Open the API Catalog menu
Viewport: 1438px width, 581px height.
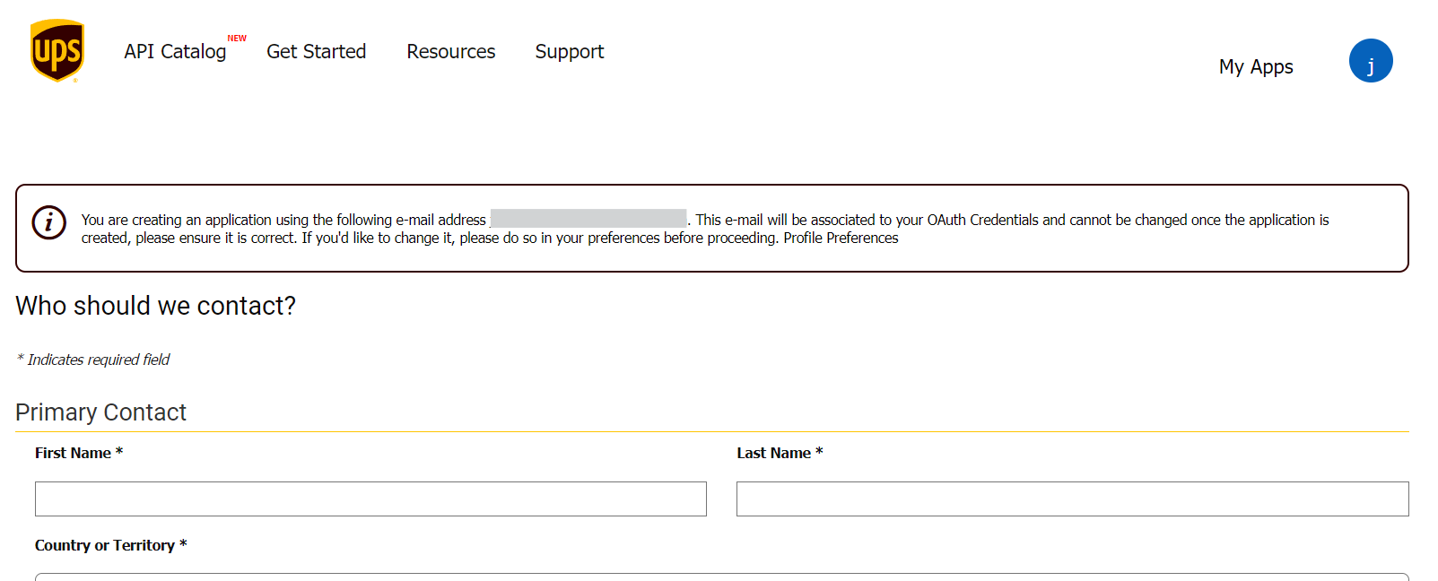tap(175, 52)
